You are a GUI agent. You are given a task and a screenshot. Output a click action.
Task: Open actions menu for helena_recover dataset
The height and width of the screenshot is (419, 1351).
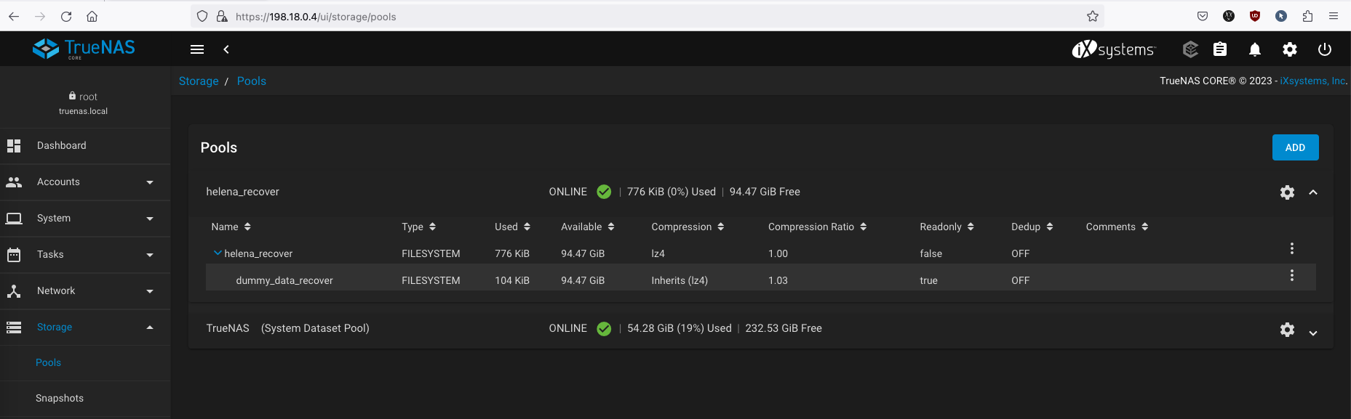[x=1292, y=248]
